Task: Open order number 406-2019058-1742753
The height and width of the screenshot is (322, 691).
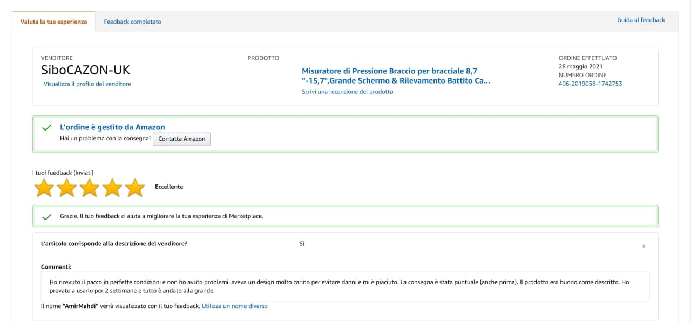Action: coord(590,84)
